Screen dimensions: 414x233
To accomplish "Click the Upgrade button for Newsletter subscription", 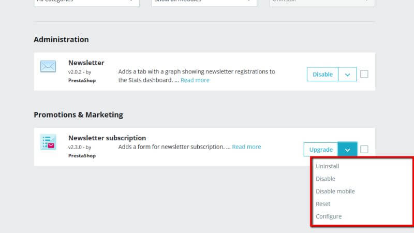I will 321,150.
